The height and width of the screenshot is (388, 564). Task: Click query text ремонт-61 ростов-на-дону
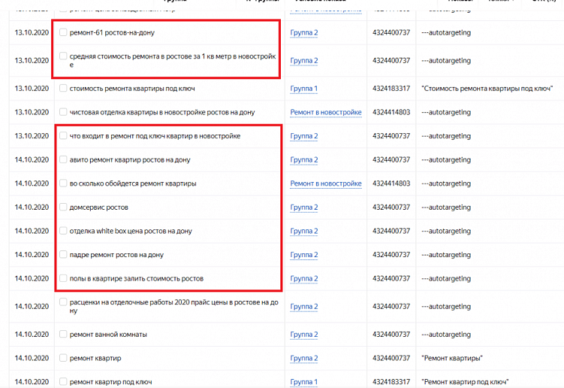112,33
